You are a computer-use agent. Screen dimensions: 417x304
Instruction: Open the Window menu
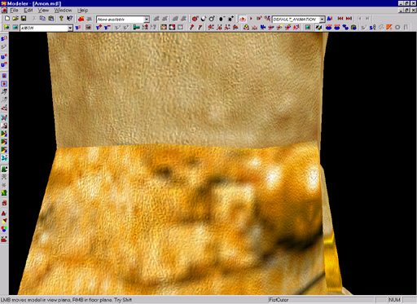[x=63, y=11]
